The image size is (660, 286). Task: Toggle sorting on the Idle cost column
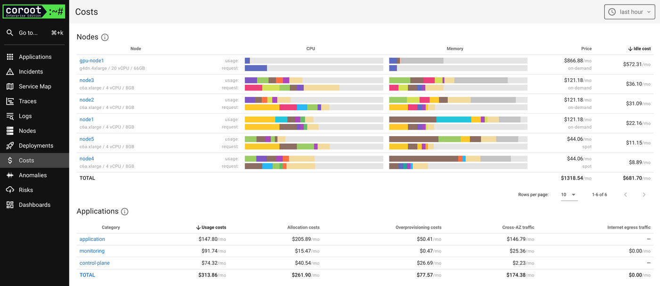pos(639,49)
